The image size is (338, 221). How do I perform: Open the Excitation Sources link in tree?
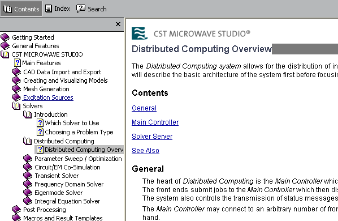[x=48, y=97]
